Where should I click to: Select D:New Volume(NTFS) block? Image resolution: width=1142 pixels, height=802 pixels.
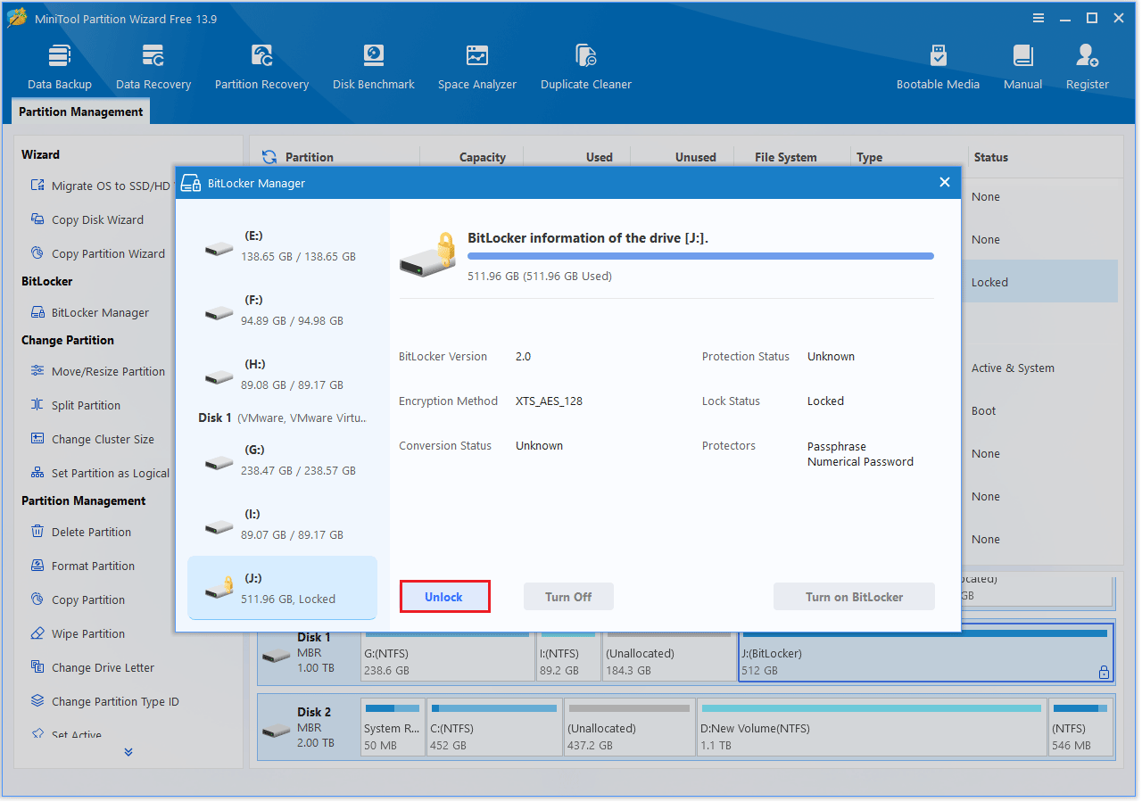pos(872,727)
